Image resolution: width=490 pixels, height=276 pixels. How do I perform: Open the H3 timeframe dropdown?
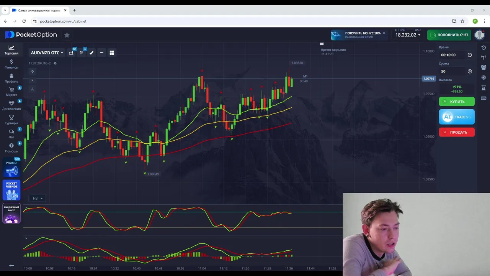pyautogui.click(x=37, y=198)
